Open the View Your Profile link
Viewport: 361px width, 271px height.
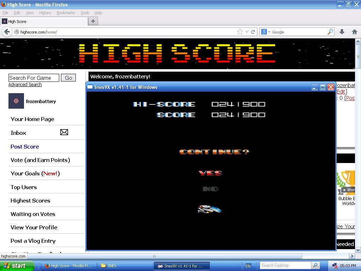[x=34, y=228]
